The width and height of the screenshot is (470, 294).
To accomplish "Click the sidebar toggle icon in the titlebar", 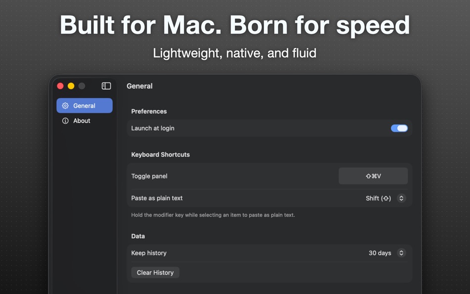I will click(x=106, y=86).
